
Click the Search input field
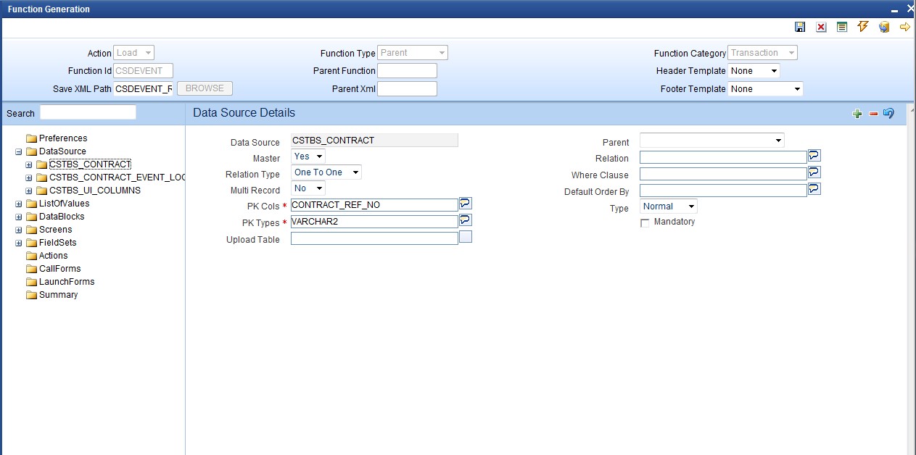click(x=88, y=112)
